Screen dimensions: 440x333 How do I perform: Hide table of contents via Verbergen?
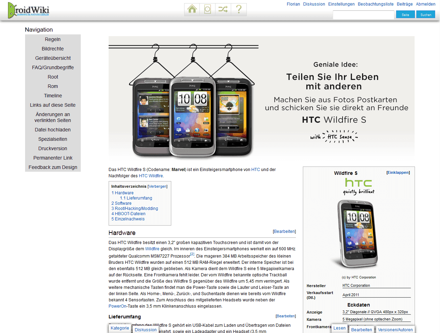[x=157, y=186]
